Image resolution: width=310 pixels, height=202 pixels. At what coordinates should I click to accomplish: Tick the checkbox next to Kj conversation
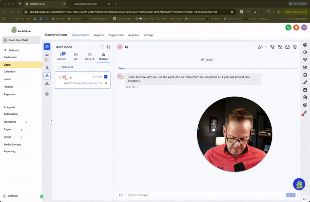59,78
